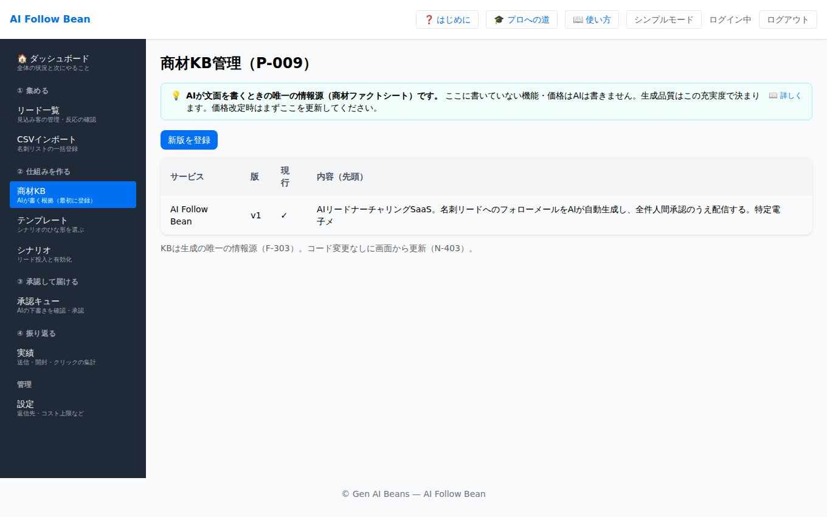Click the ② 仕組みを作る section label
827x517 pixels.
44,172
